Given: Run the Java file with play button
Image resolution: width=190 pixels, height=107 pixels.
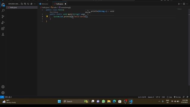Looking at the screenshot, I should 179,4.
